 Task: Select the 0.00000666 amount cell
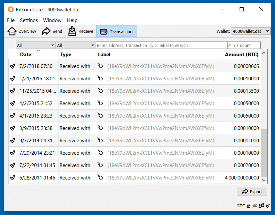tap(240, 66)
